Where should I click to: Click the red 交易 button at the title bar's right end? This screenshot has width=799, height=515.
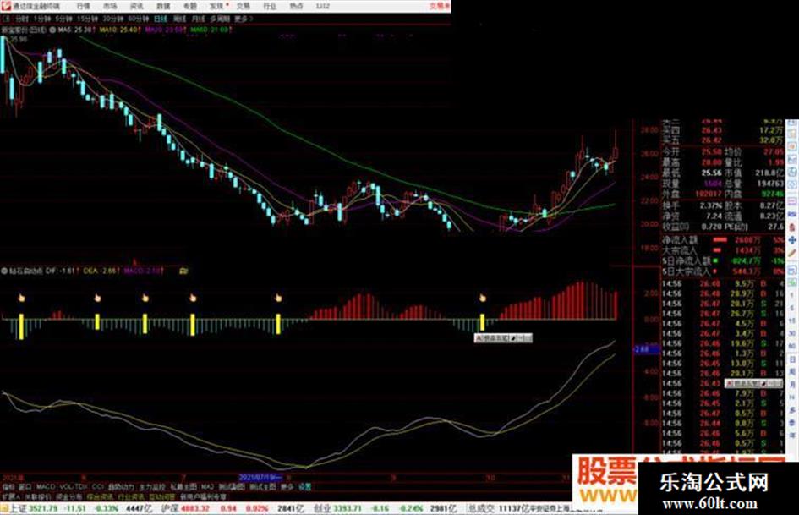tap(440, 6)
